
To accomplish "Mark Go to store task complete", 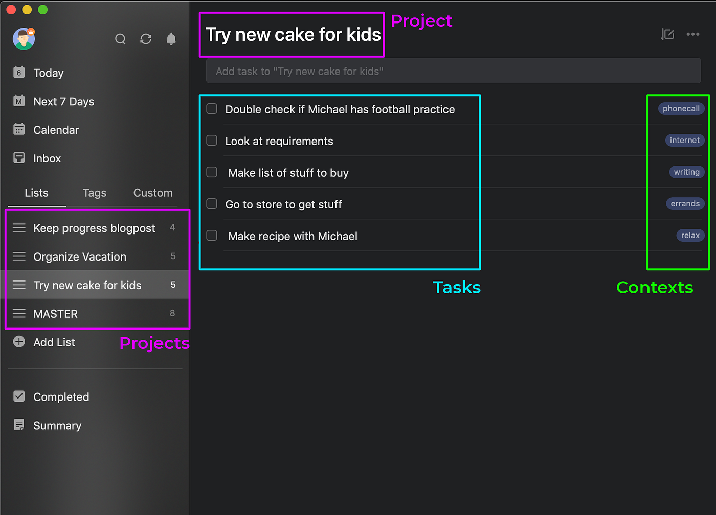I will [x=212, y=204].
